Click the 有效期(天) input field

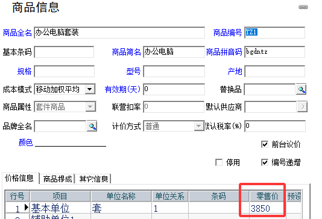click(x=174, y=89)
